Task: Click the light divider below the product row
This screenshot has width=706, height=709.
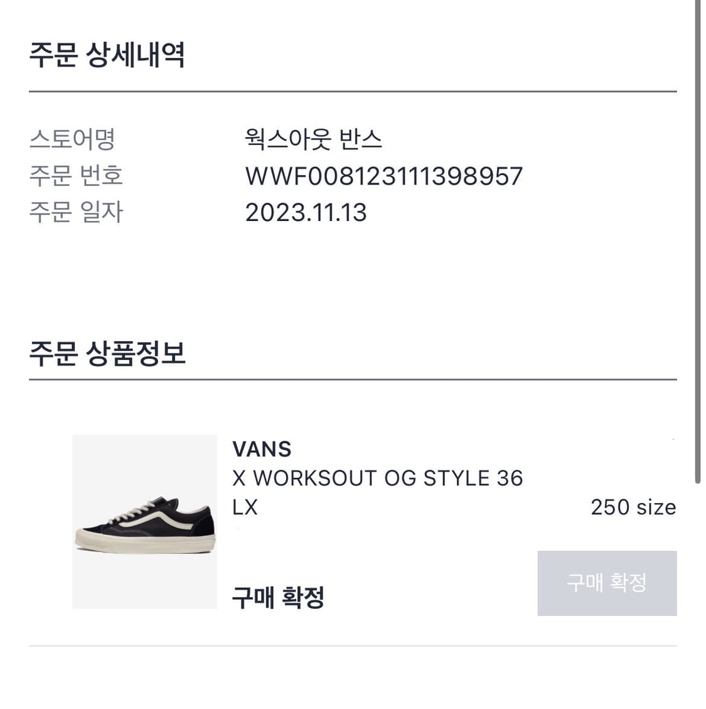Action: pyautogui.click(x=353, y=646)
